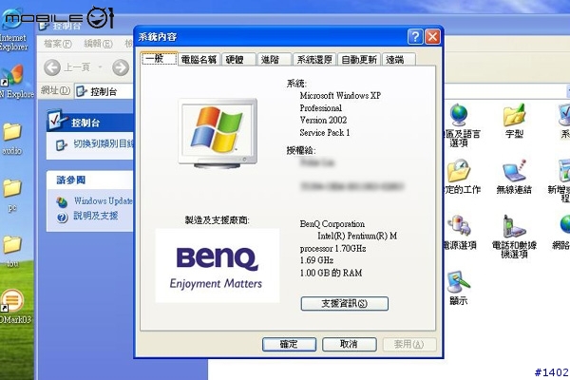Close the 系統內容 dialog

(432, 37)
